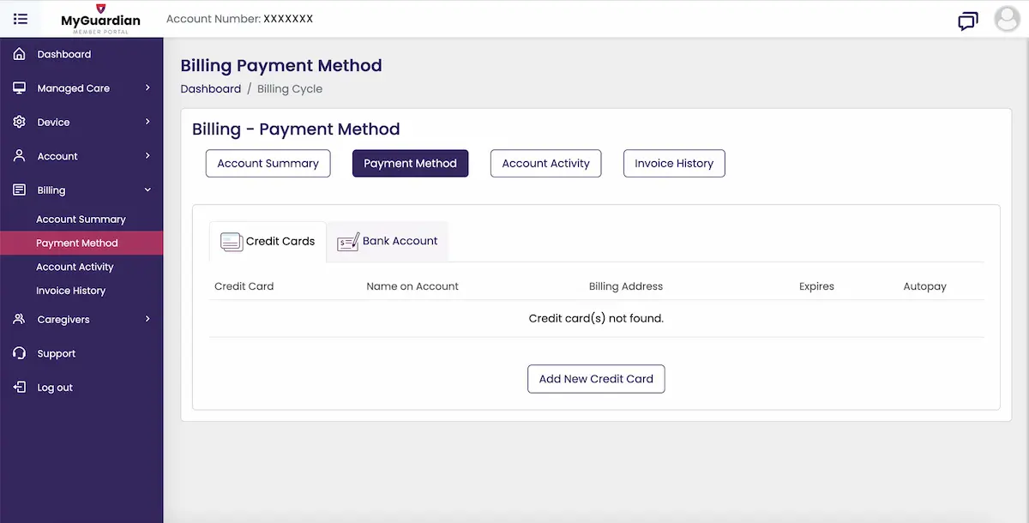
Task: Select the Log out icon
Action: pos(19,387)
